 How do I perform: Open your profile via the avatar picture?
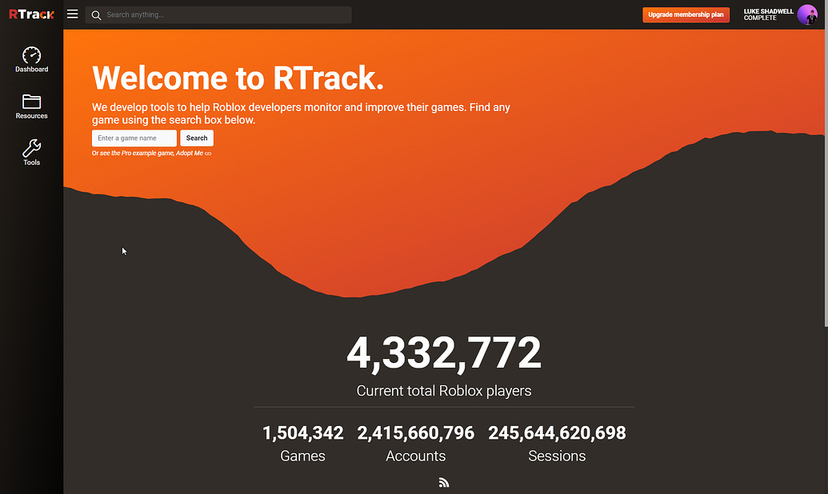tap(807, 14)
